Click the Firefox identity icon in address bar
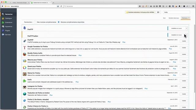The height and width of the screenshot is (110, 196). tap(7, 6)
